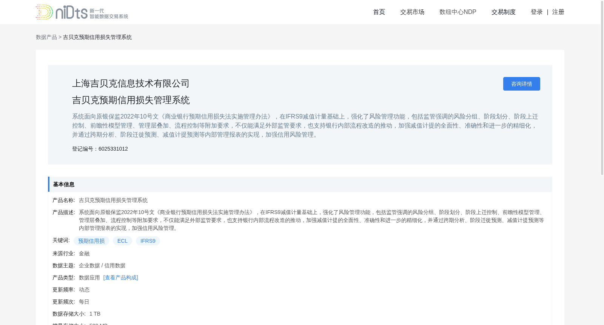Image resolution: width=604 pixels, height=325 pixels.
Task: Click the 咨询详情 button
Action: pyautogui.click(x=522, y=84)
